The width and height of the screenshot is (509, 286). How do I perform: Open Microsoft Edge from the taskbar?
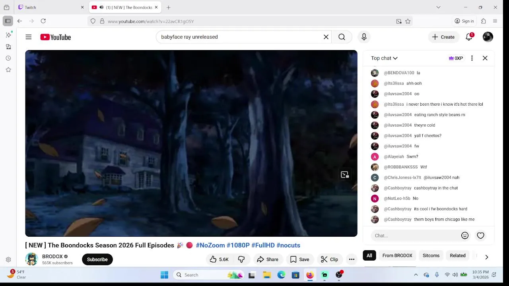(x=281, y=275)
